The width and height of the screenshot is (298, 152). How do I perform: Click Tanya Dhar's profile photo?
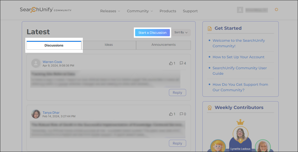point(36,114)
